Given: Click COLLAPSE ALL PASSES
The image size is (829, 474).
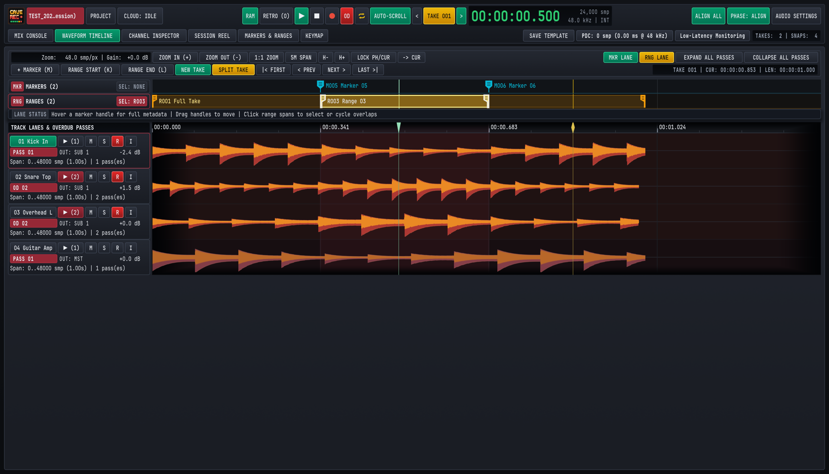Looking at the screenshot, I should tap(781, 57).
